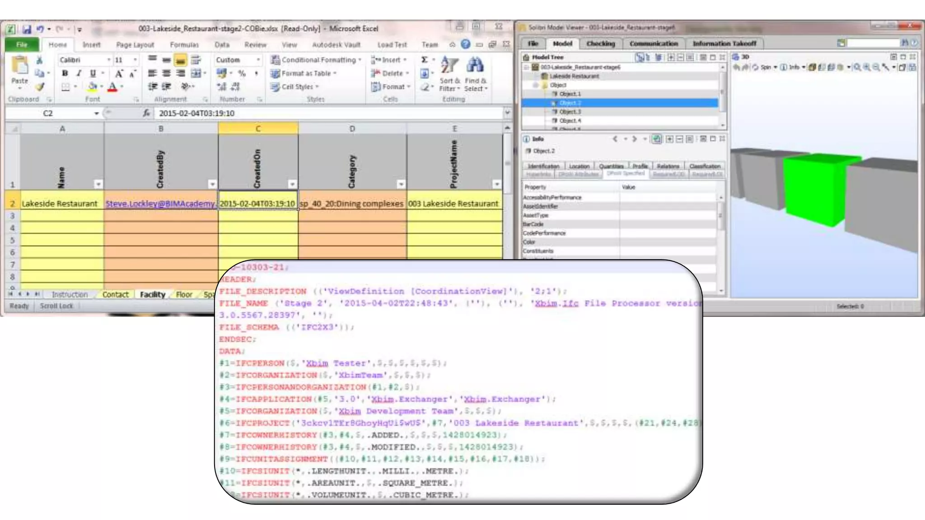Click the zoom in magnifier in 3D view
925x520 pixels.
(867, 67)
